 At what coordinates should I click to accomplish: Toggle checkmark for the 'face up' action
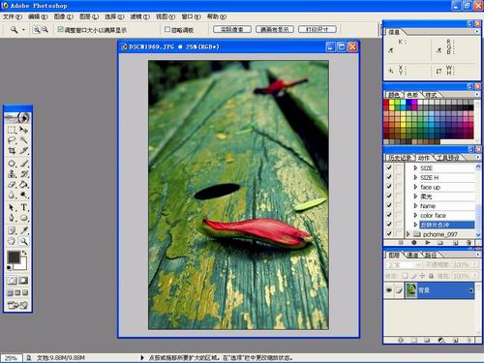pyautogui.click(x=389, y=187)
